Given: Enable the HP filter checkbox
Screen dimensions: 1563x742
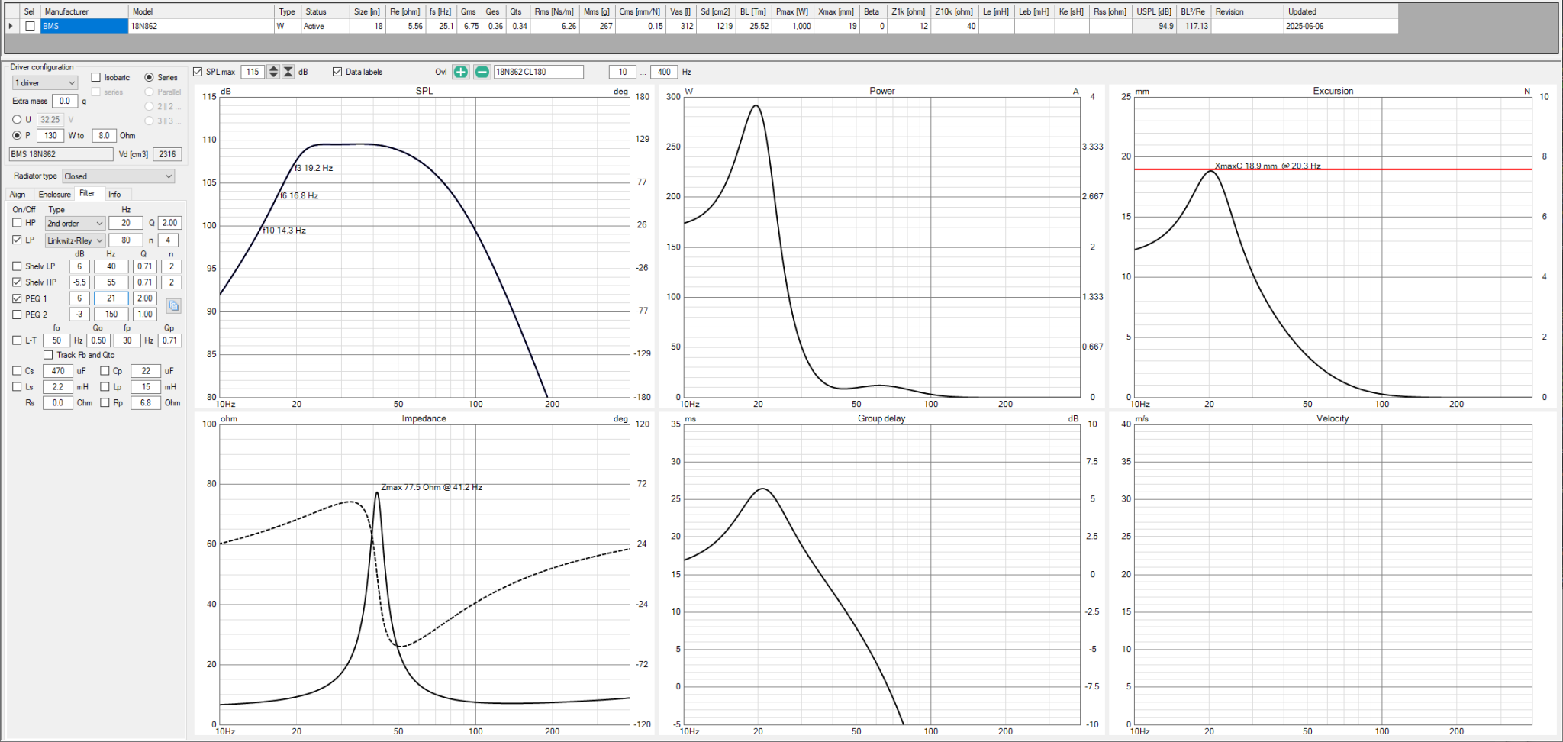Looking at the screenshot, I should coord(17,223).
